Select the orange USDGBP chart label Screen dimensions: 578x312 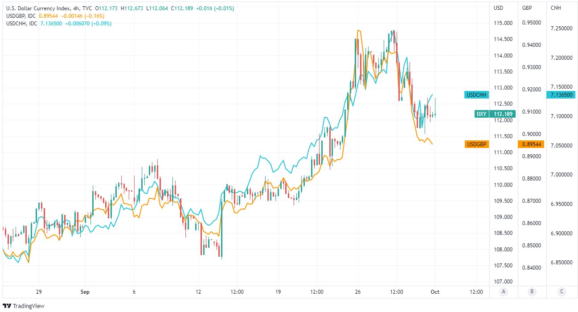[x=476, y=144]
